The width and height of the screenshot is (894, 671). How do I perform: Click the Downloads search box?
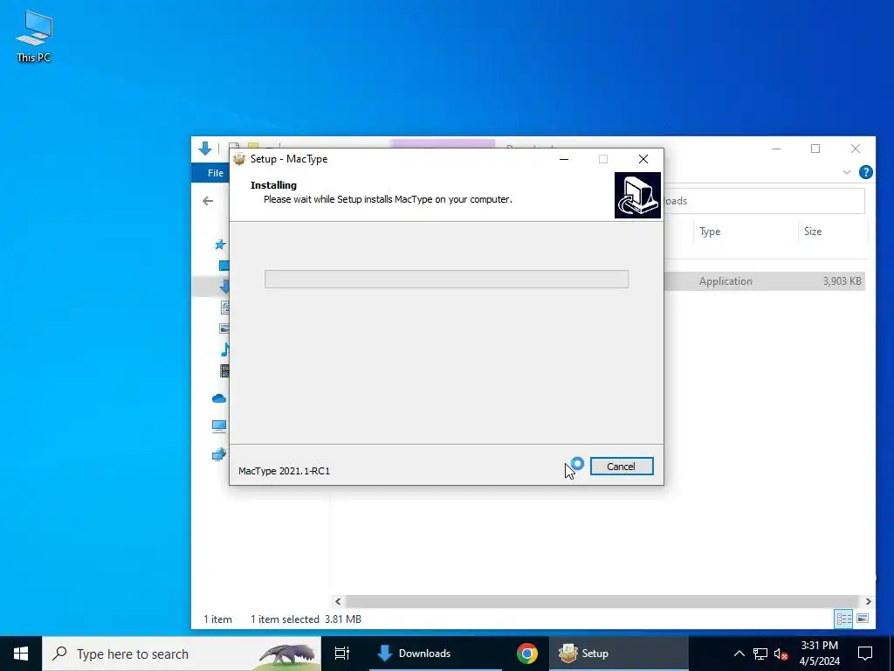(765, 201)
